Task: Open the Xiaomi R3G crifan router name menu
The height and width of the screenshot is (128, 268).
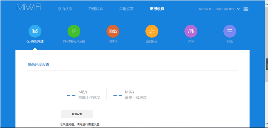Action: (217, 9)
